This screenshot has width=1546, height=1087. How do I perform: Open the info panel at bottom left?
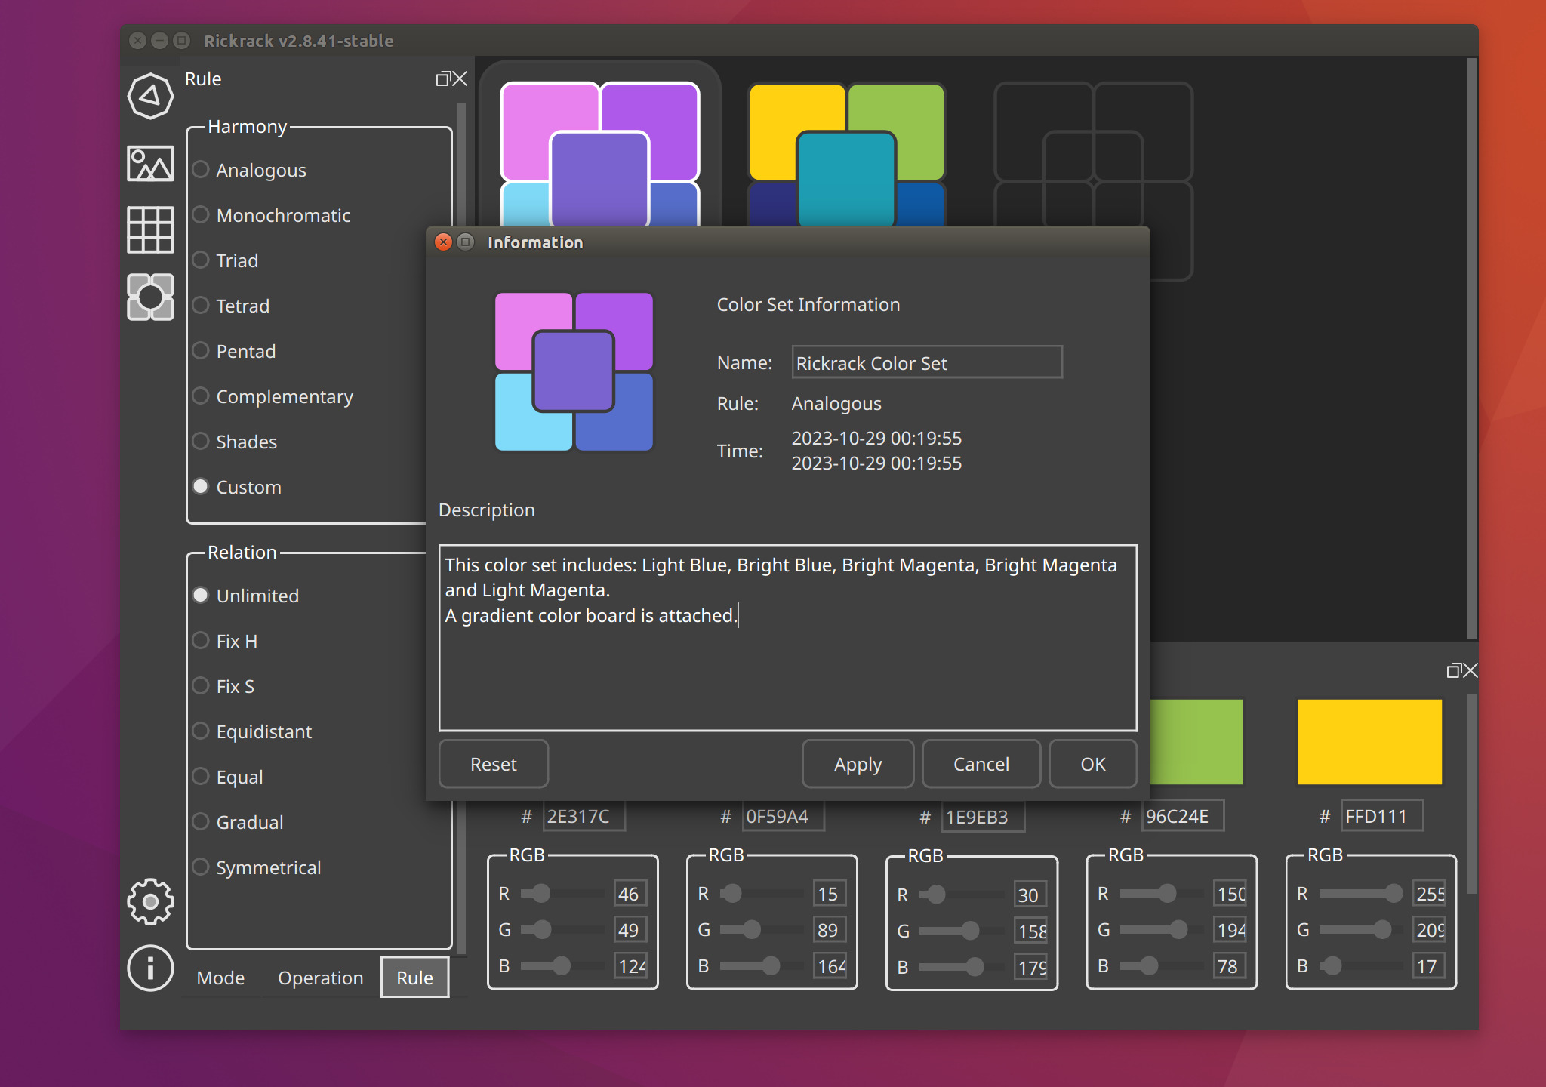point(150,968)
